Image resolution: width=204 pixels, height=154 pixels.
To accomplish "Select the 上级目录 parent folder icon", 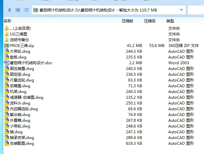I will tap(6, 28).
